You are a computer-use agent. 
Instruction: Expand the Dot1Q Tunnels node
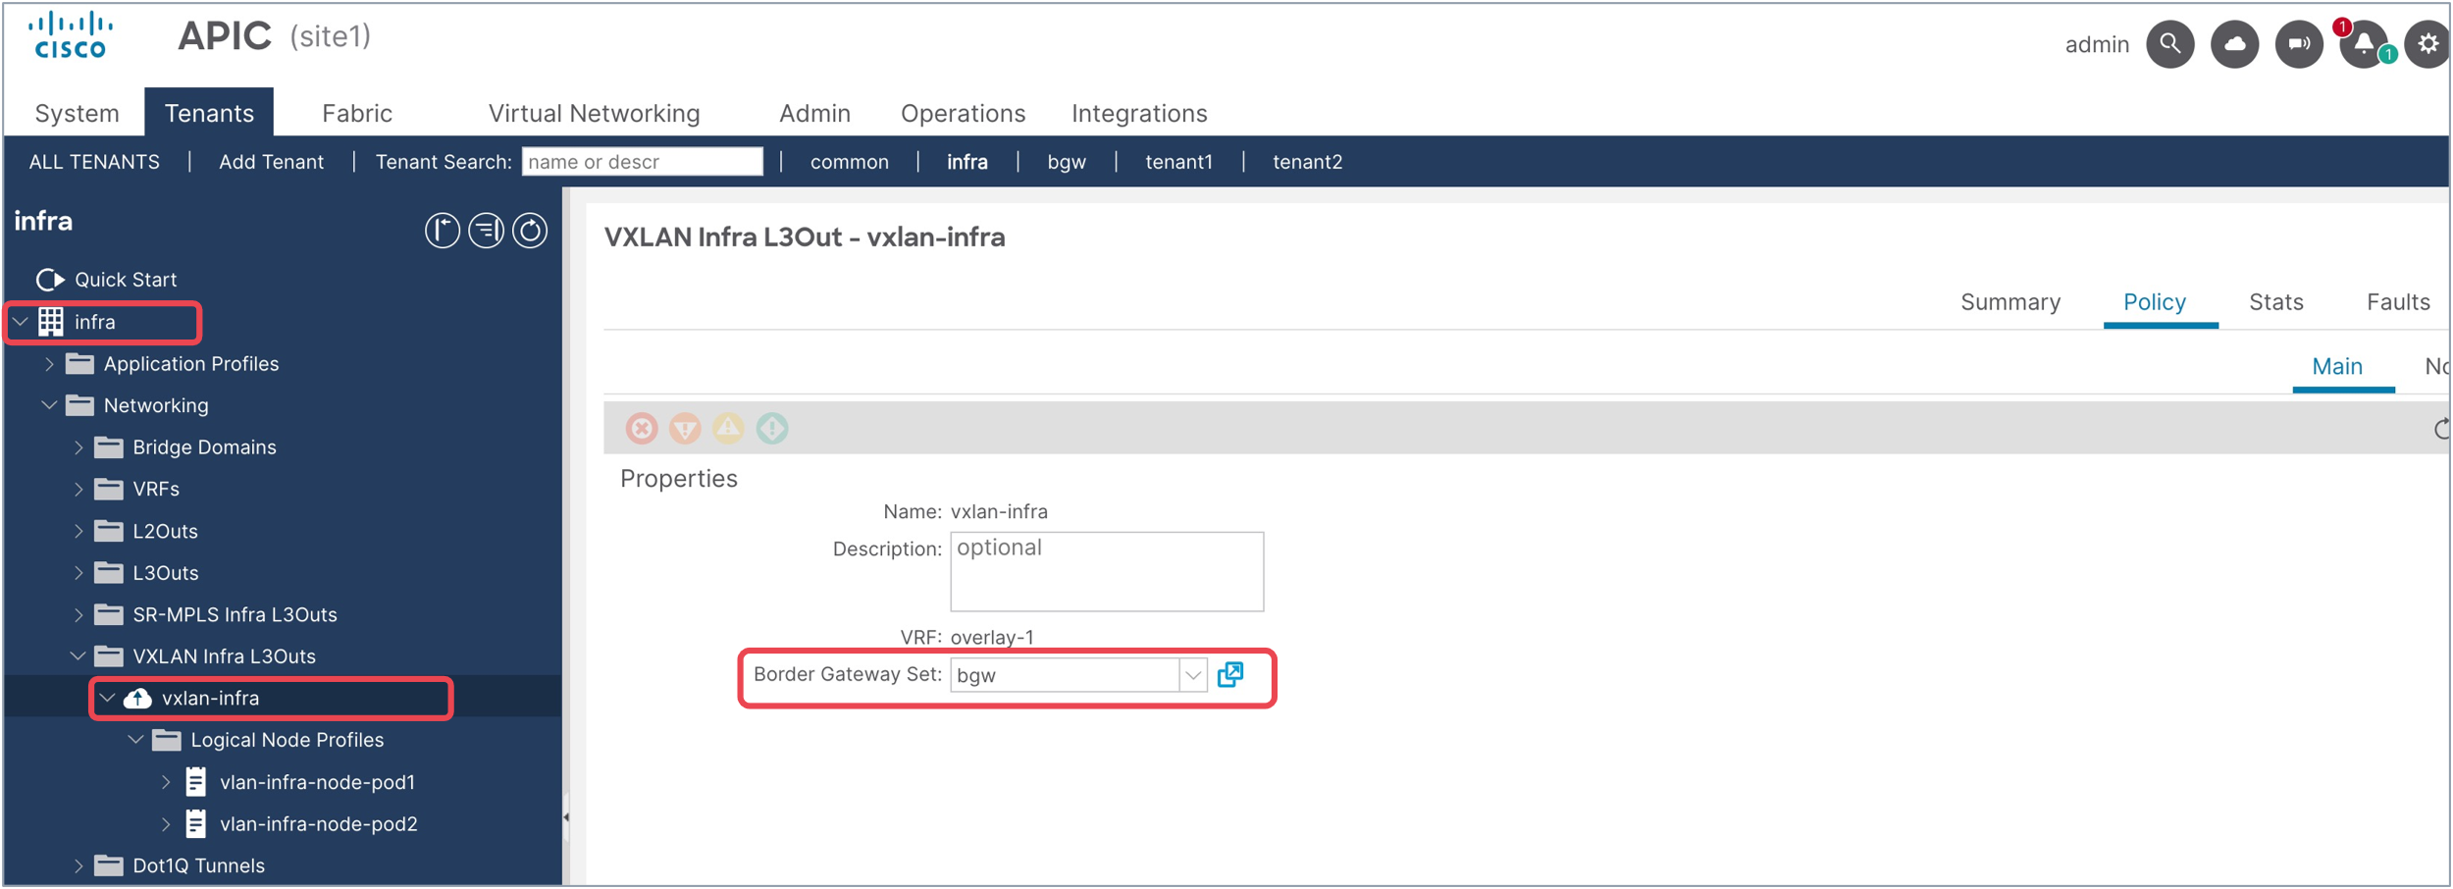pos(78,865)
